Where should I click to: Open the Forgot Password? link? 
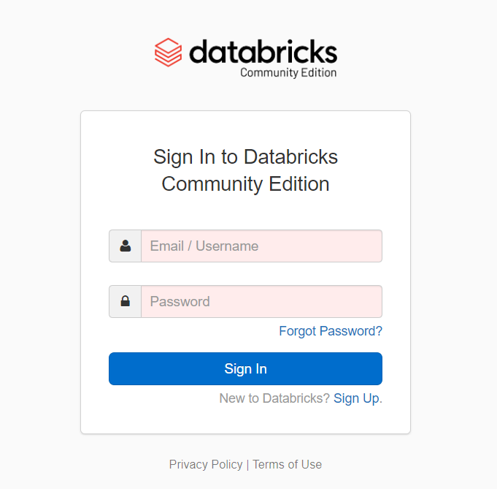click(331, 331)
